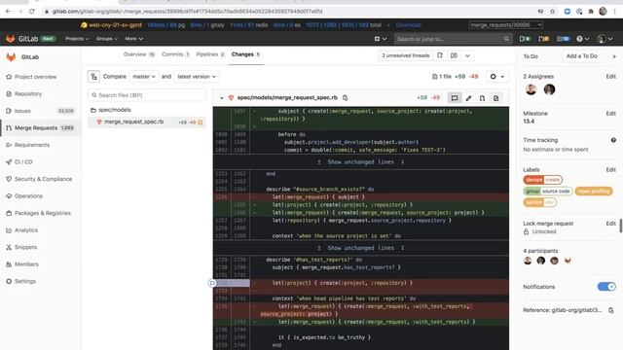View file with rightmost header icon
Screen dimensions: 623x350
click(495, 98)
